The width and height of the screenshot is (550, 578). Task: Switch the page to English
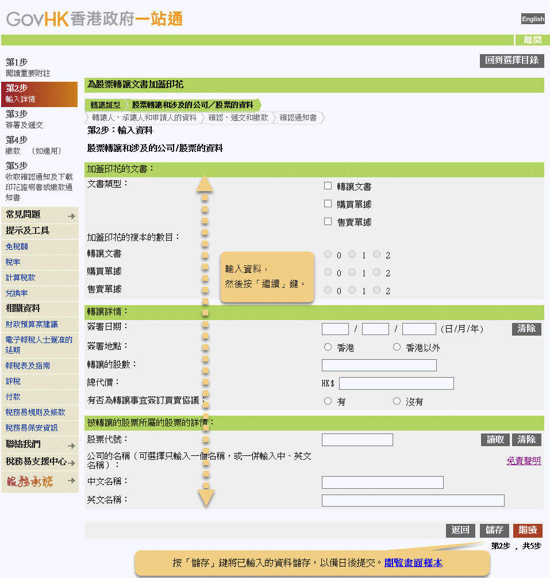pyautogui.click(x=532, y=18)
